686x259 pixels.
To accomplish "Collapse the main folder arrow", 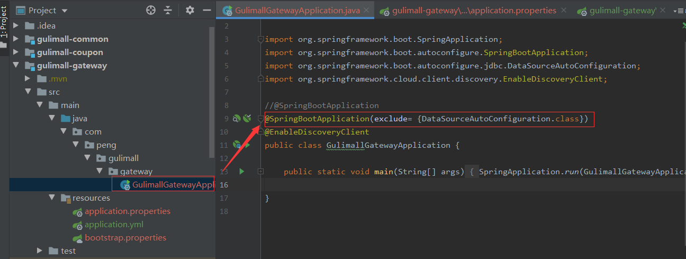I will [x=40, y=105].
